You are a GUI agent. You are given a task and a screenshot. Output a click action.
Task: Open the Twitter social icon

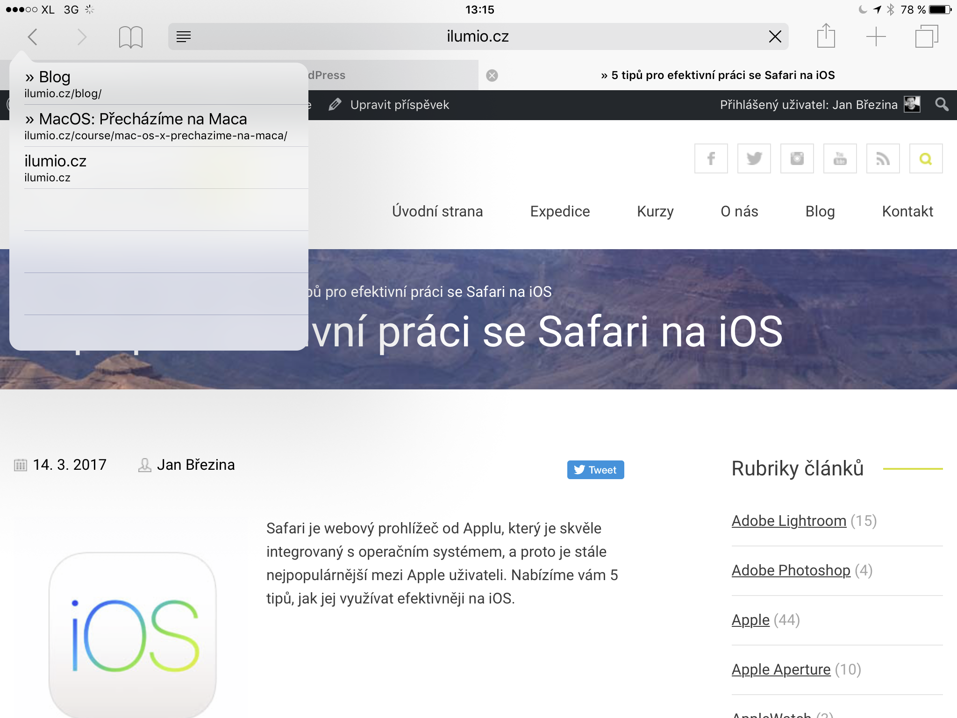(754, 158)
